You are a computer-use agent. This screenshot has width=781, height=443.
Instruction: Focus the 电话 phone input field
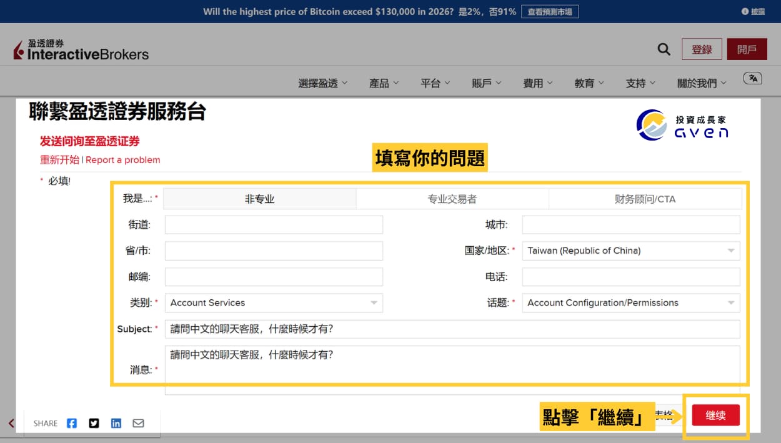coord(631,277)
